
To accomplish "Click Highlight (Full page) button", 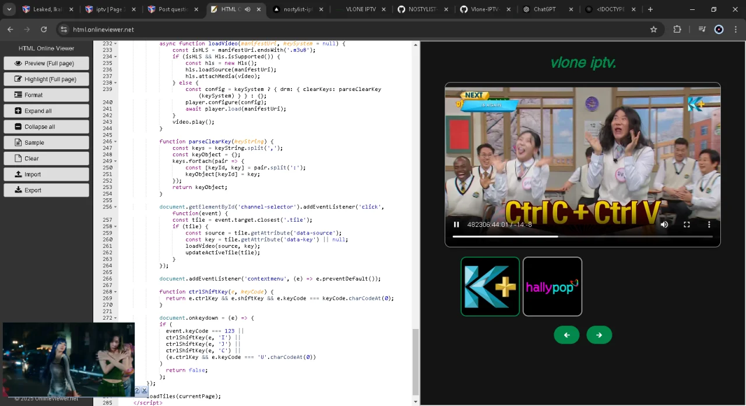I will 46,79.
